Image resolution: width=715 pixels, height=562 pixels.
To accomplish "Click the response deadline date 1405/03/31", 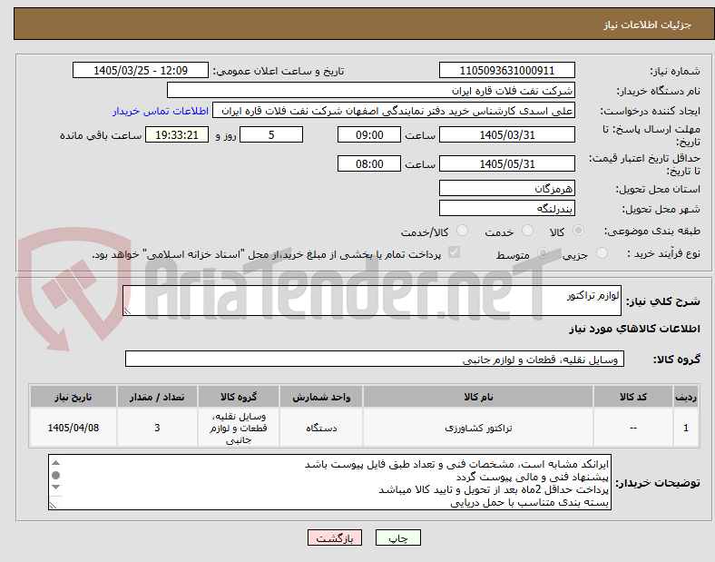I will coord(507,134).
